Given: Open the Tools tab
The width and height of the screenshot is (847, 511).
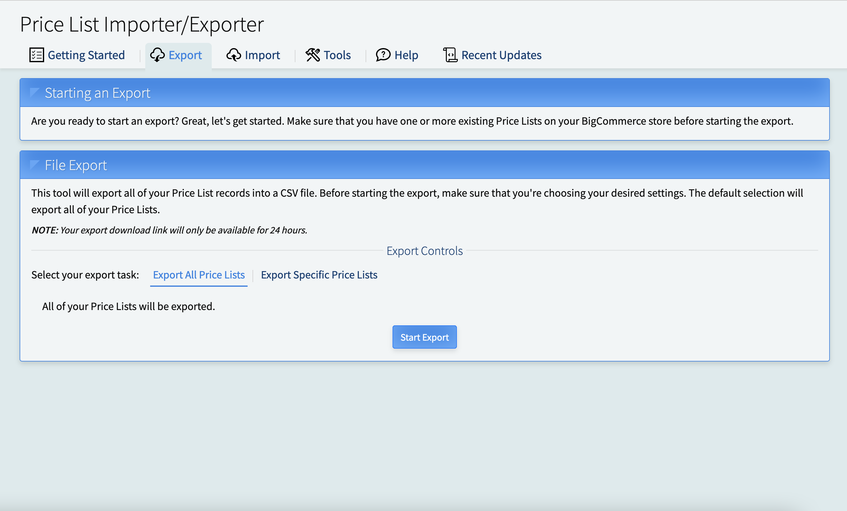Looking at the screenshot, I should click(x=328, y=55).
